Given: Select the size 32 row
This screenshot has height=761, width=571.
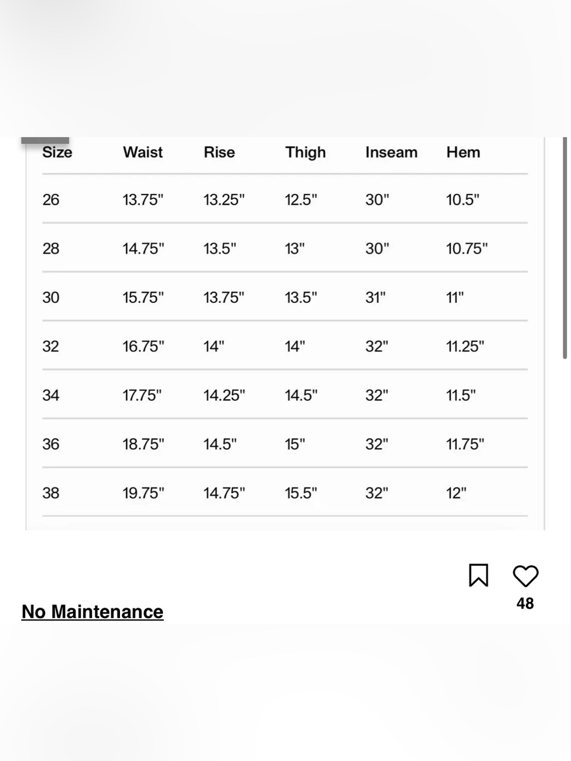Looking at the screenshot, I should click(x=285, y=346).
